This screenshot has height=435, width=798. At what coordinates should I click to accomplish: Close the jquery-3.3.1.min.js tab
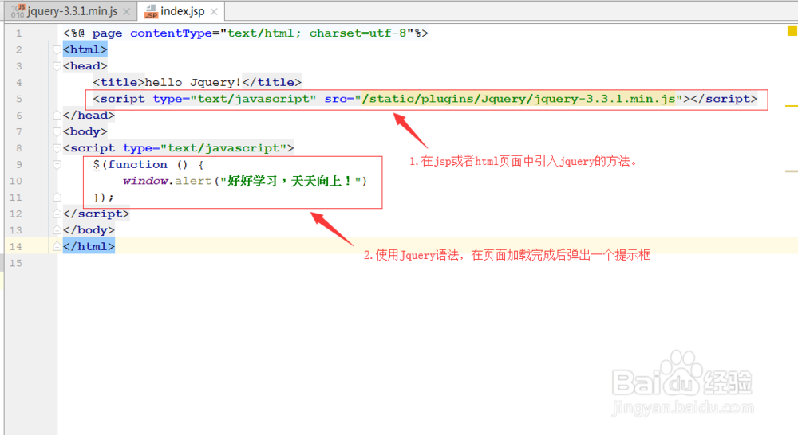(127, 12)
